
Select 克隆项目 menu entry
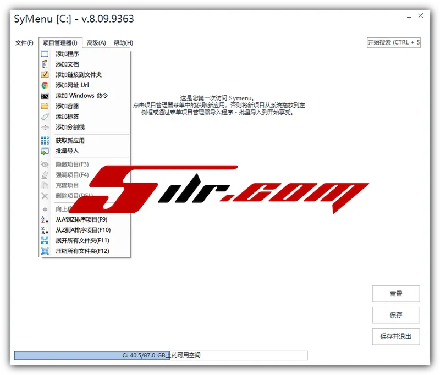[x=84, y=185]
